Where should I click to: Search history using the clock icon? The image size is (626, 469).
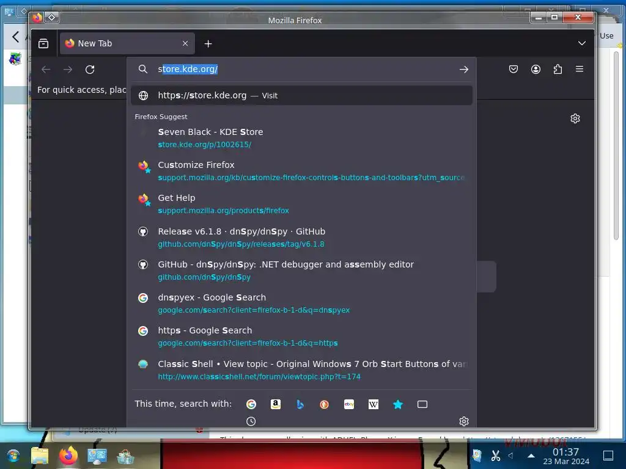pos(251,421)
